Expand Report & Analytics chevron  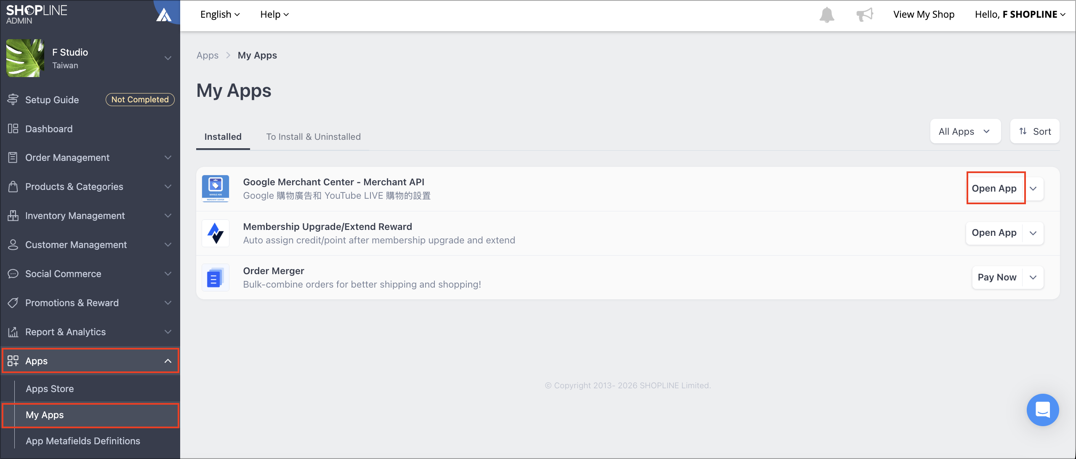tap(168, 332)
